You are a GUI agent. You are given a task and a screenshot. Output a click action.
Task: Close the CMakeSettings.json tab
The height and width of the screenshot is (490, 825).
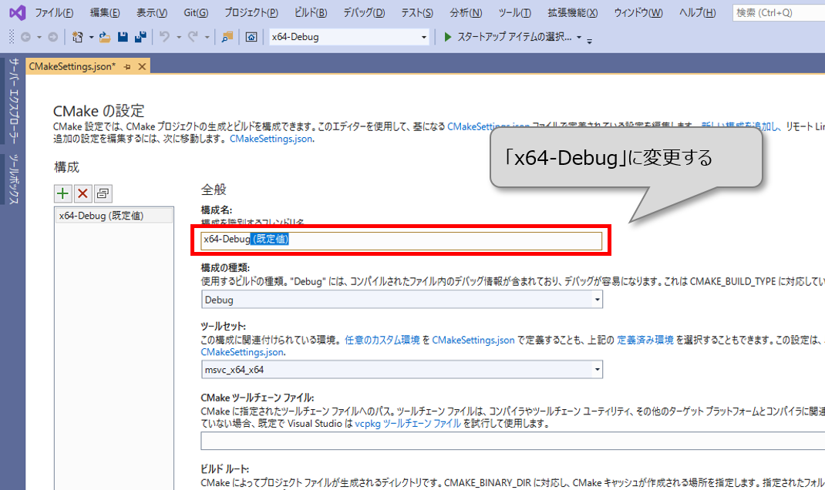point(142,67)
